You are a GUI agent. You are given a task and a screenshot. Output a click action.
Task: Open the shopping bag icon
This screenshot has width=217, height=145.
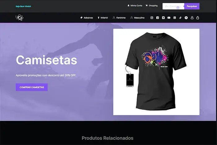[198, 18]
